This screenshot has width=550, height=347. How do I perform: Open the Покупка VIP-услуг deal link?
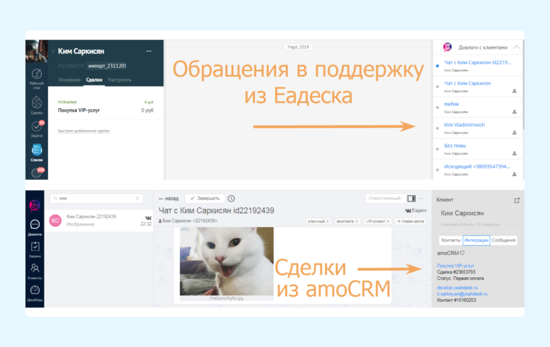tap(455, 265)
